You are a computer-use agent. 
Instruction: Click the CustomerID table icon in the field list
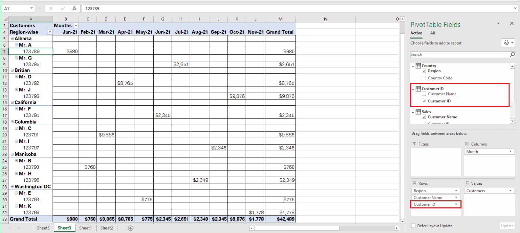(x=418, y=88)
